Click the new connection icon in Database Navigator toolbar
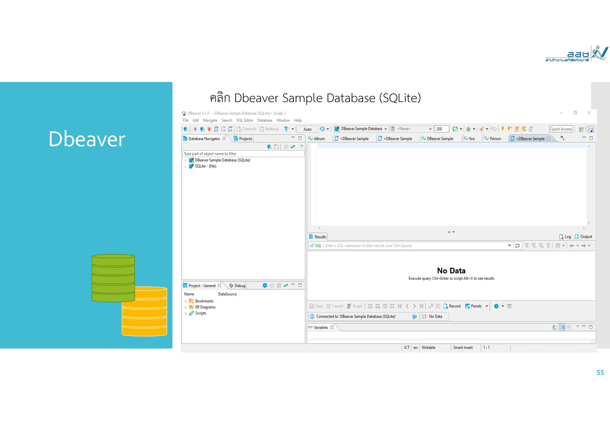The image size is (610, 431). pyautogui.click(x=269, y=146)
